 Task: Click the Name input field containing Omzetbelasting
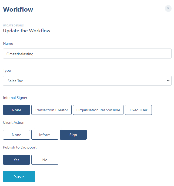coord(87,53)
